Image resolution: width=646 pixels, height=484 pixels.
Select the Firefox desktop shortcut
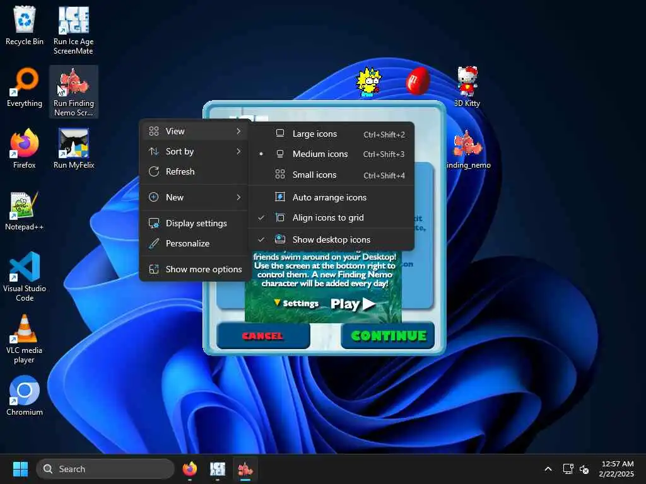[25, 149]
